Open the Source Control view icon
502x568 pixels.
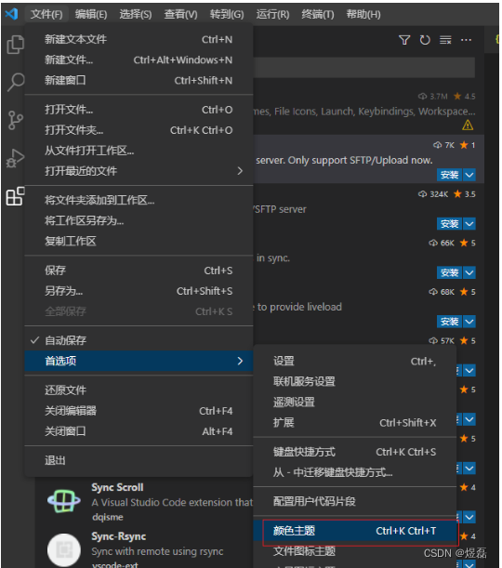[15, 120]
